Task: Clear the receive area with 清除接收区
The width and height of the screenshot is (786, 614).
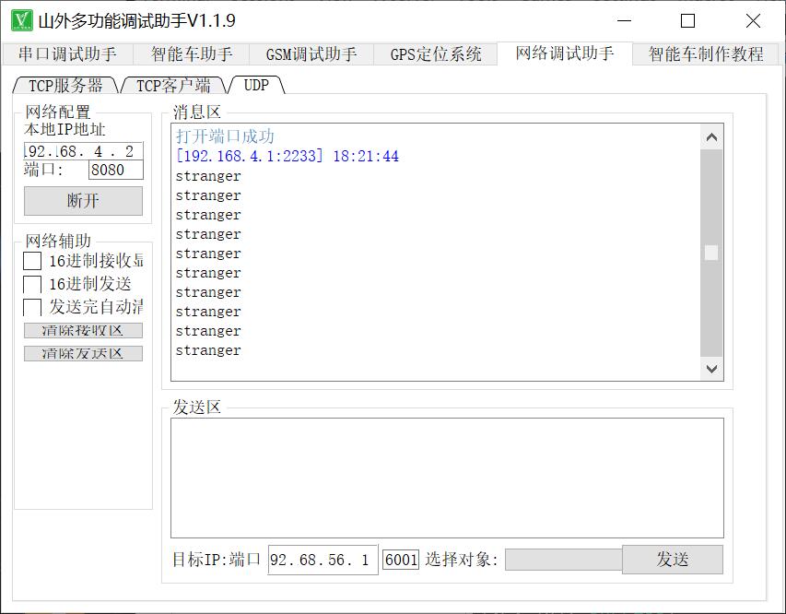Action: pyautogui.click(x=82, y=331)
